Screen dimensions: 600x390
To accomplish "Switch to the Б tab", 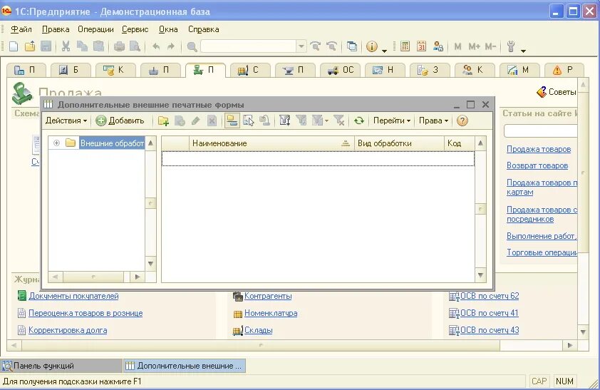I will [x=71, y=70].
